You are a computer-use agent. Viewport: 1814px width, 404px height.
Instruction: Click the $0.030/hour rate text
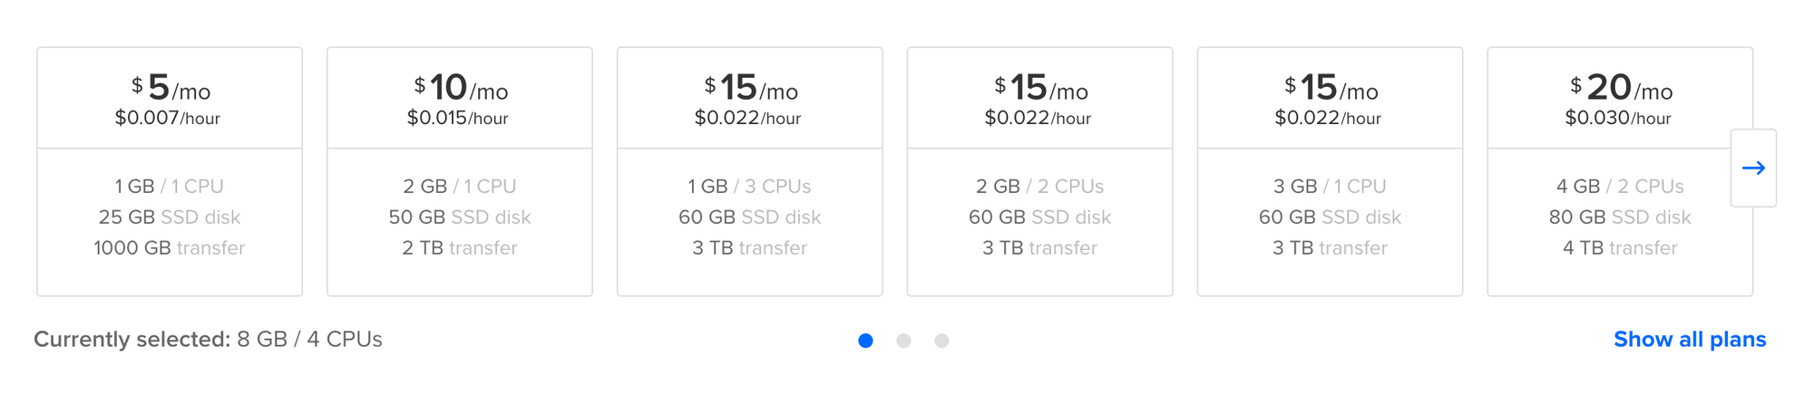[1618, 119]
